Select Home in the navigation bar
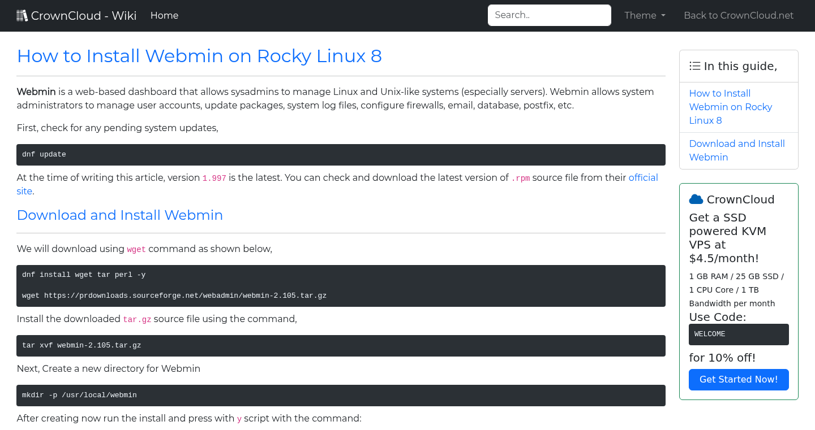The image size is (815, 430). click(164, 15)
